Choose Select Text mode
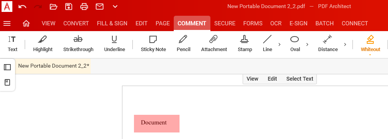Viewport: 388px width, 139px height. coord(300,79)
